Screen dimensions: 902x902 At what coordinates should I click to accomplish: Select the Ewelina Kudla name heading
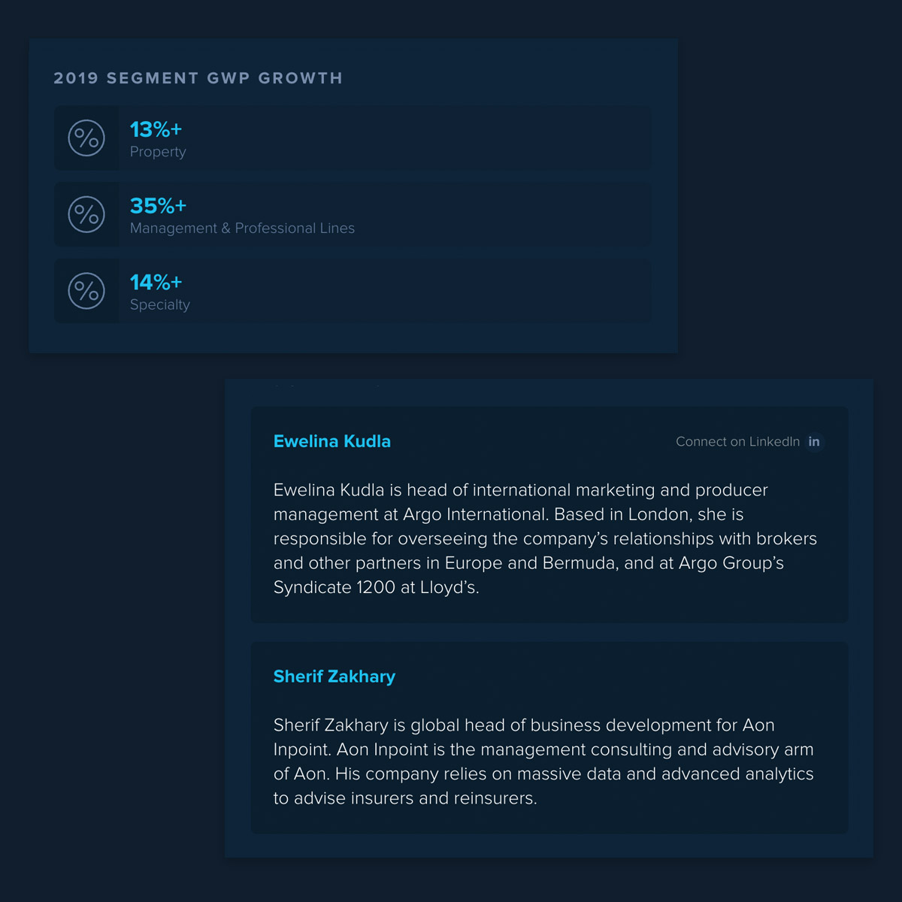pos(332,441)
